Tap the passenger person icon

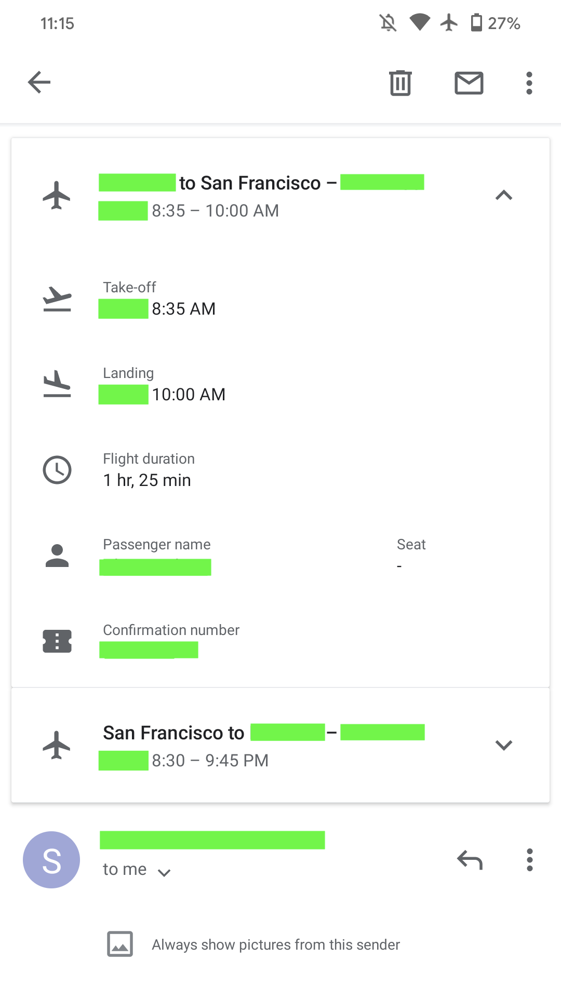57,556
